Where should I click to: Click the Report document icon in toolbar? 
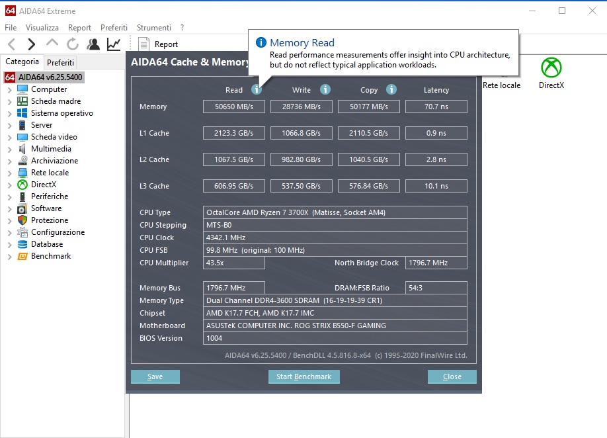143,44
